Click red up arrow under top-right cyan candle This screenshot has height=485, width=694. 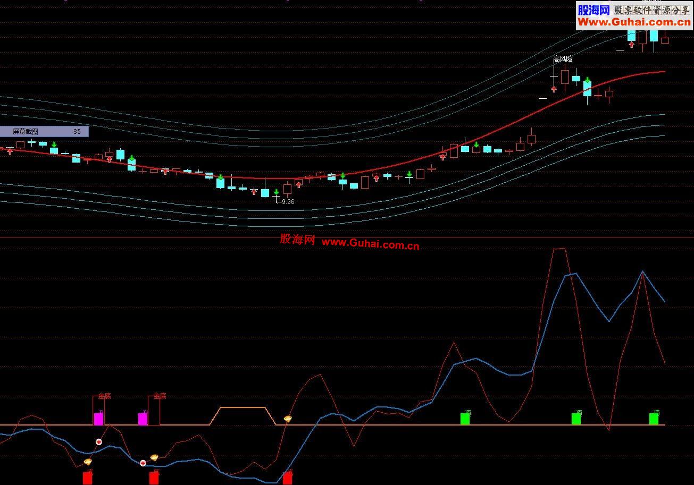point(631,45)
